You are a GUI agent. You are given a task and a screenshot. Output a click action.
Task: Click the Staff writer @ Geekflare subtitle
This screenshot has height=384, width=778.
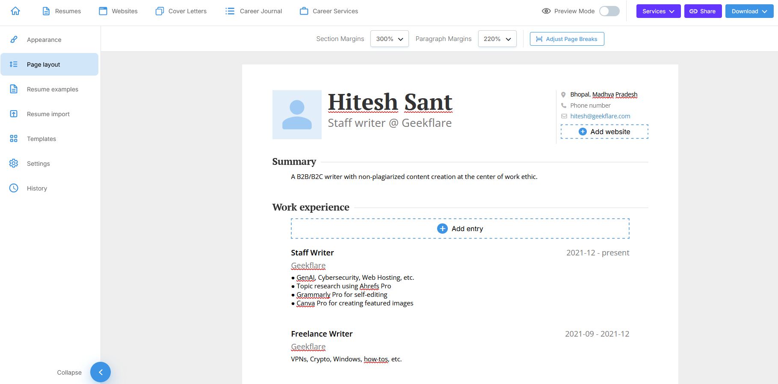point(390,123)
